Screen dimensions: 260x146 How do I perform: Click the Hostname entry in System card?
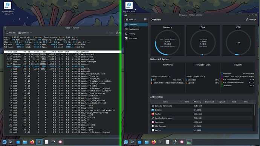click(238, 73)
